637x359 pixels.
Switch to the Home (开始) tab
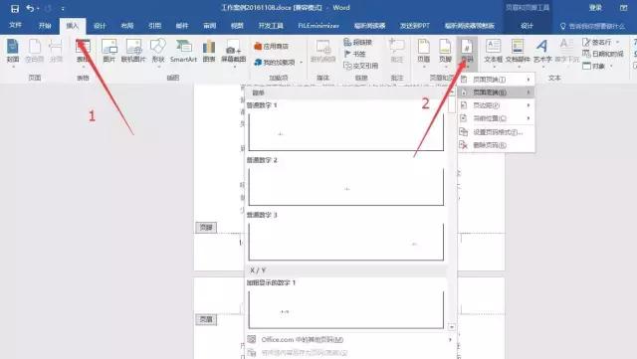point(45,26)
